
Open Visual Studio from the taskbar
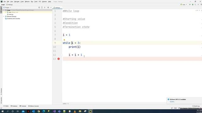pos(54,111)
